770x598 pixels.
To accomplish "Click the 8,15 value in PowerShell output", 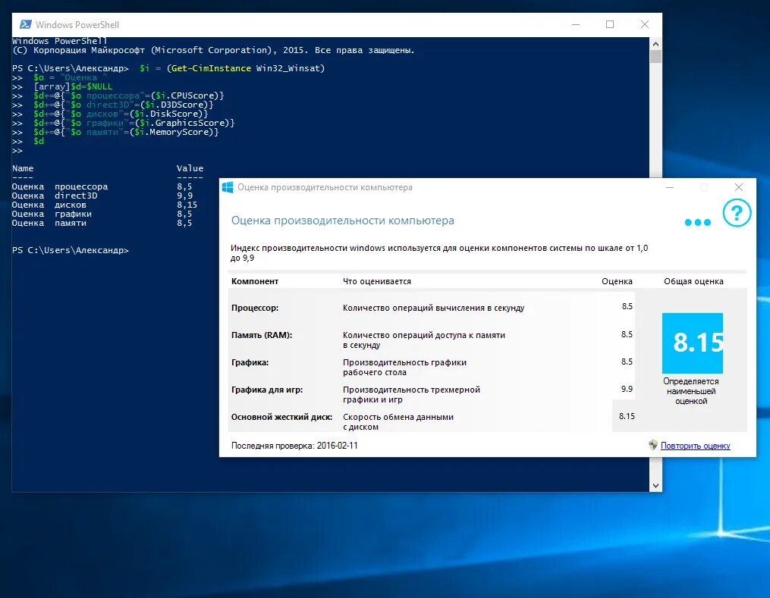I will [187, 205].
